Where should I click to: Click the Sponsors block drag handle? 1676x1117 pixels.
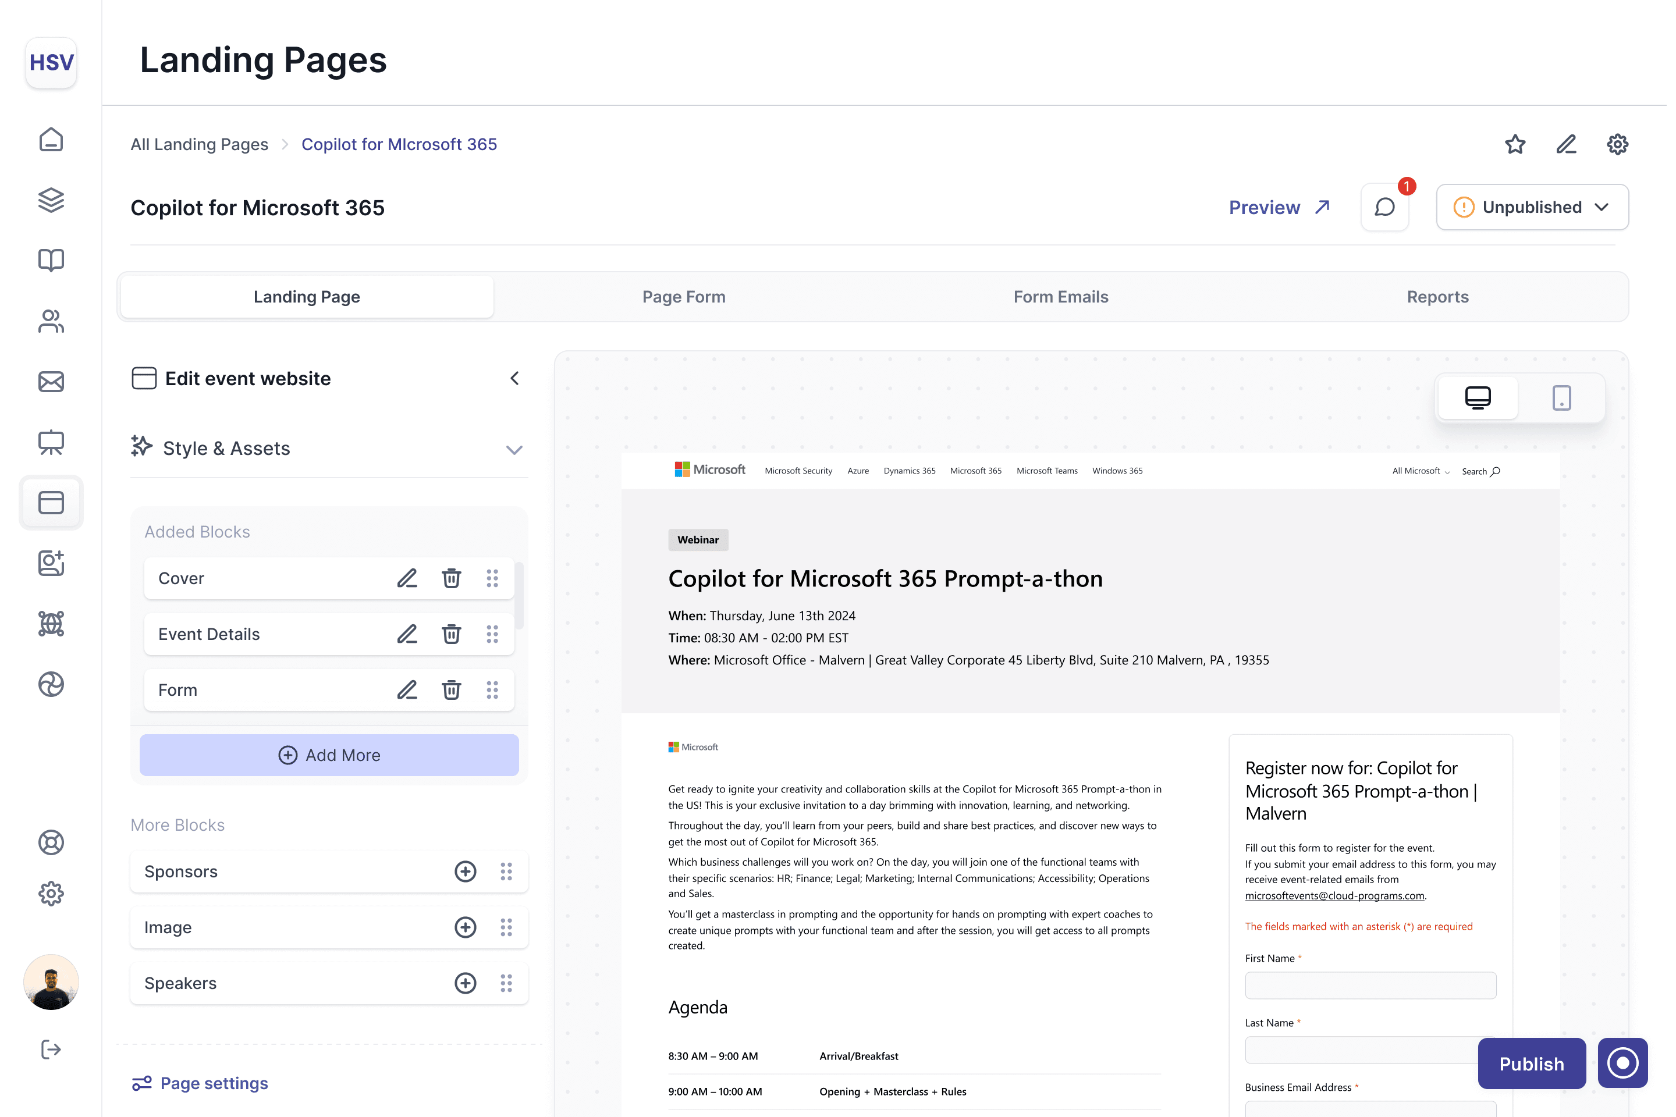pyautogui.click(x=507, y=873)
